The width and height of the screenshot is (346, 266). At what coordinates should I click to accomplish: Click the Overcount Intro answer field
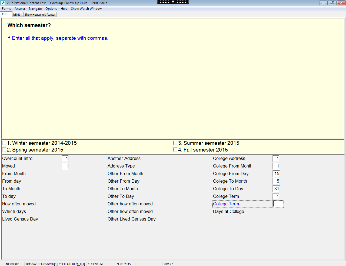[x=65, y=159]
